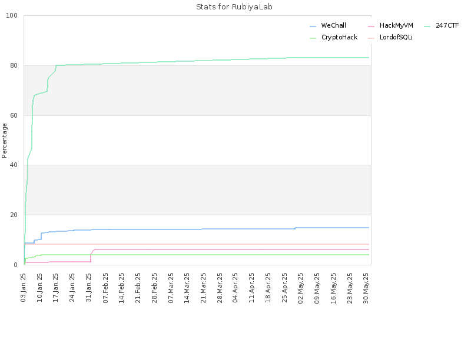Click the 17.Jan.25 date label
Image resolution: width=471 pixels, height=353 pixels.
56,288
